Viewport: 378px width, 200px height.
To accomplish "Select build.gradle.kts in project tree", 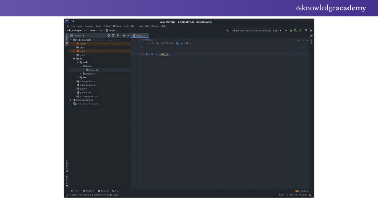I will tap(87, 81).
